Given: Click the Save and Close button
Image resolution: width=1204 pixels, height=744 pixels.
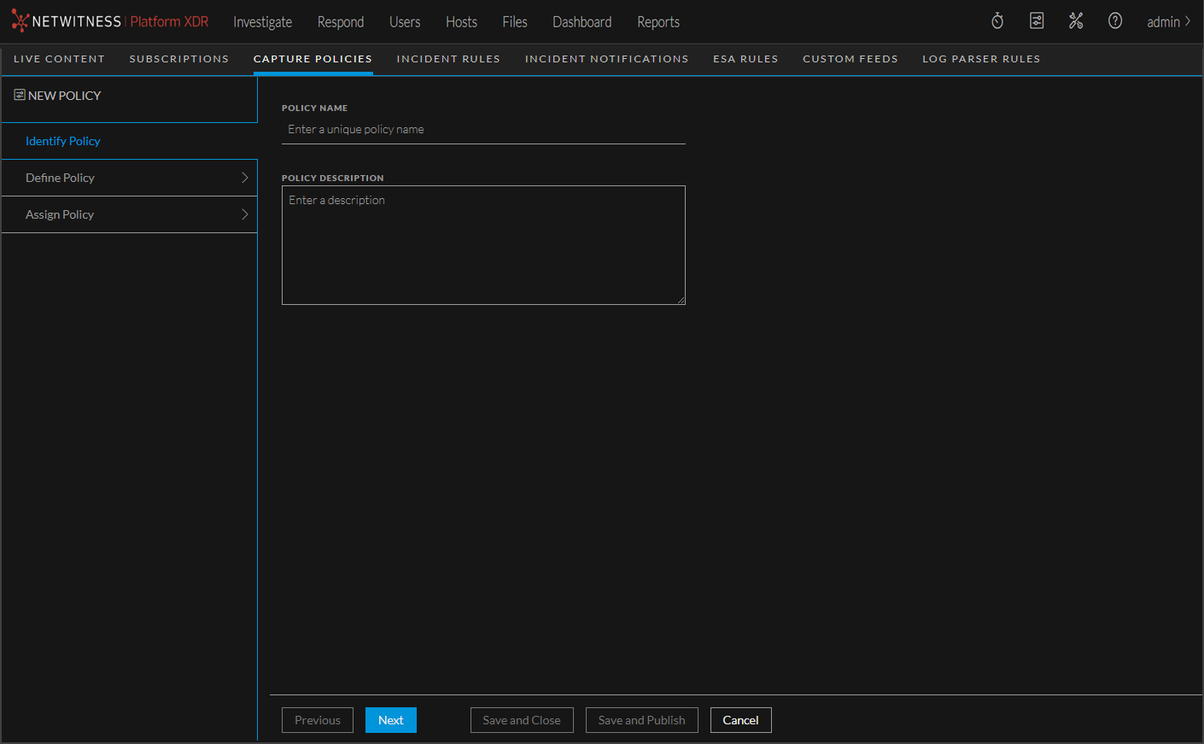Looking at the screenshot, I should point(522,720).
